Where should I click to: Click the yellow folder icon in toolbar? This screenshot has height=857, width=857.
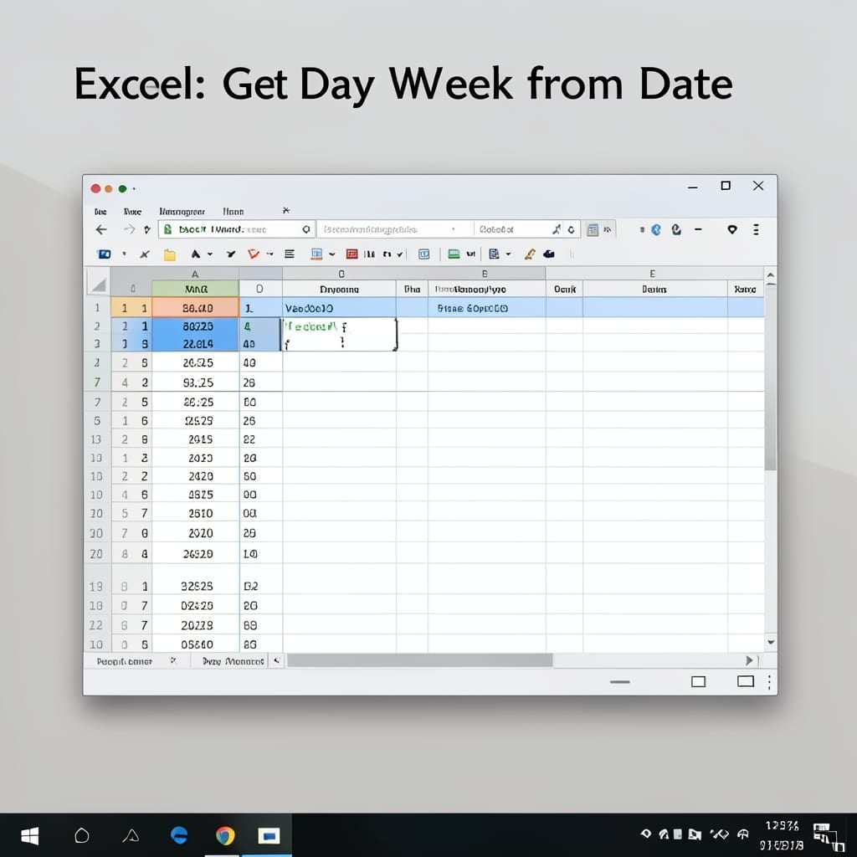[169, 254]
